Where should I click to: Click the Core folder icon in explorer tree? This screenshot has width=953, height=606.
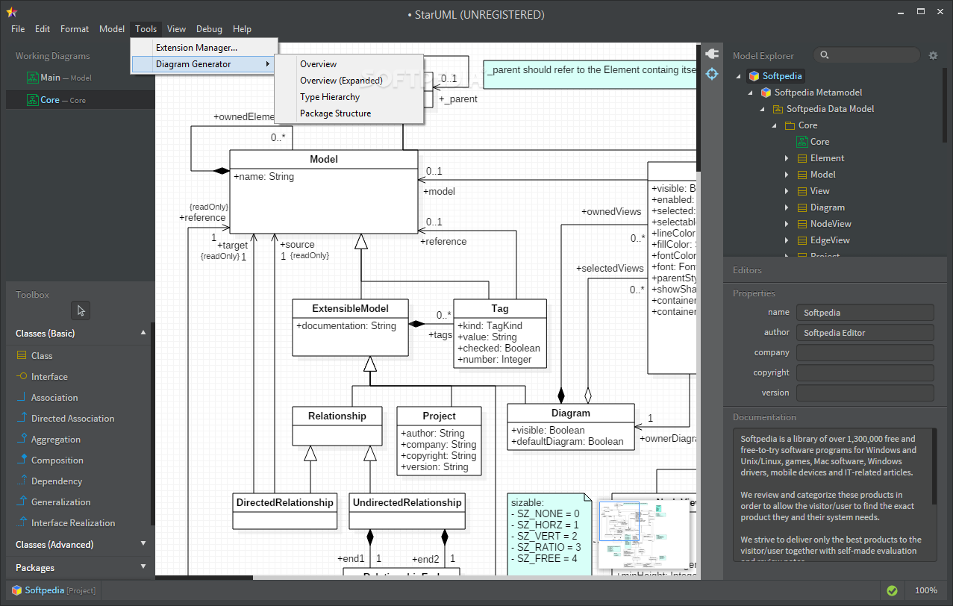[790, 125]
